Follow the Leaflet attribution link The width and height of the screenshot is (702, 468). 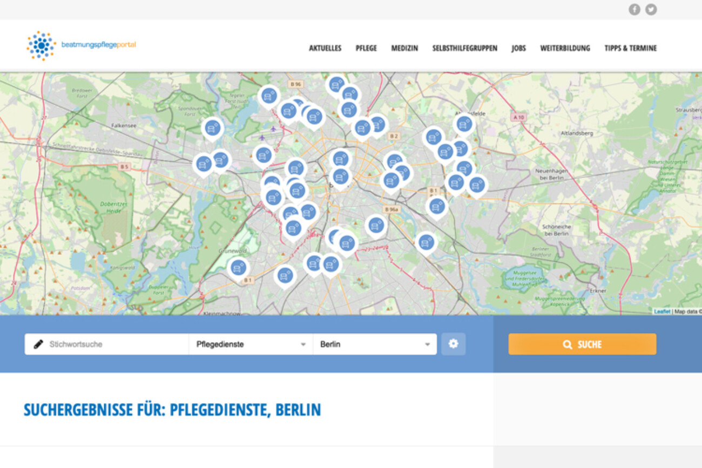click(661, 311)
